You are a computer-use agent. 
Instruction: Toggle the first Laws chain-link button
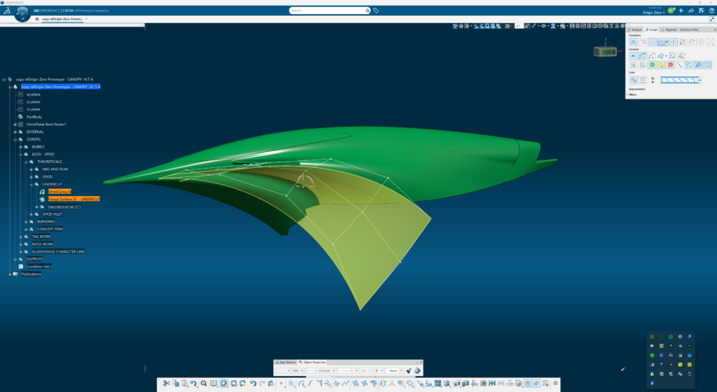(x=634, y=80)
